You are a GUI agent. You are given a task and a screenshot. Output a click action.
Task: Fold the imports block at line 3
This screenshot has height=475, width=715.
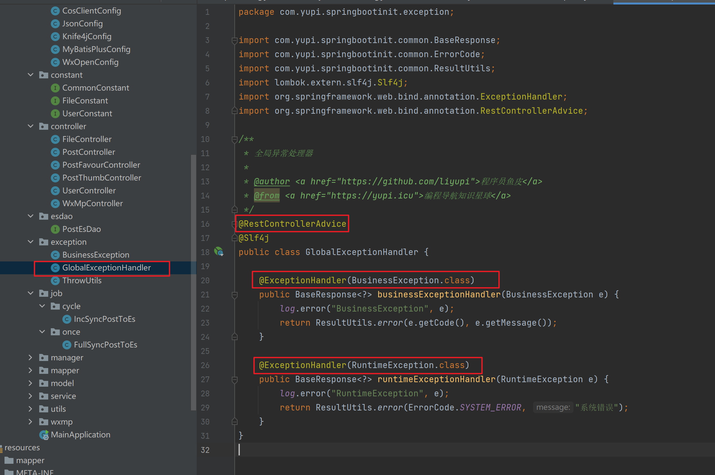pyautogui.click(x=234, y=40)
